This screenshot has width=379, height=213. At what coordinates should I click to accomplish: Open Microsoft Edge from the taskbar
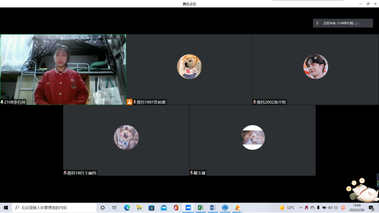tap(127, 208)
